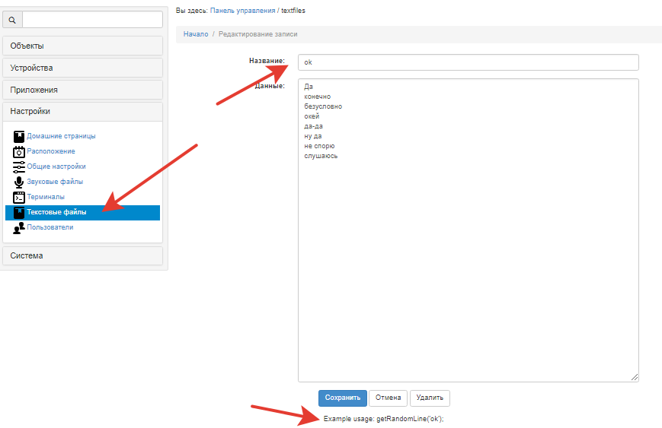Click the 'Редактирование записи' breadcrumb text
Screen dimensions: 662x428
[258, 34]
